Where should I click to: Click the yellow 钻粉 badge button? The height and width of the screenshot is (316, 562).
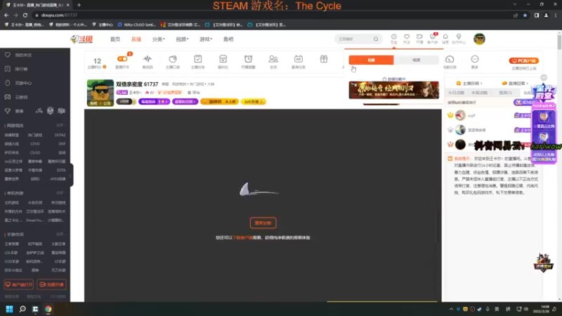pyautogui.click(x=254, y=102)
